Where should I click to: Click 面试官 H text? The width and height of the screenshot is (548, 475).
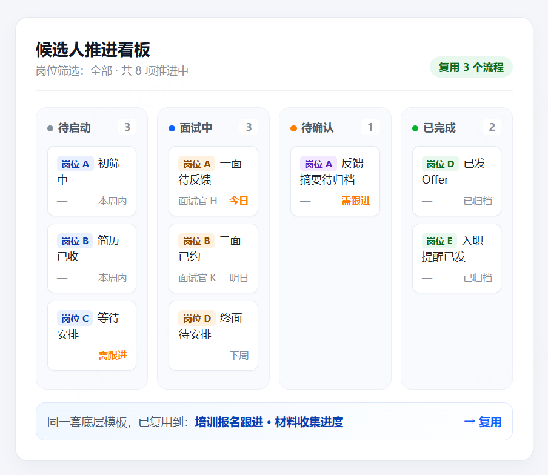click(198, 201)
